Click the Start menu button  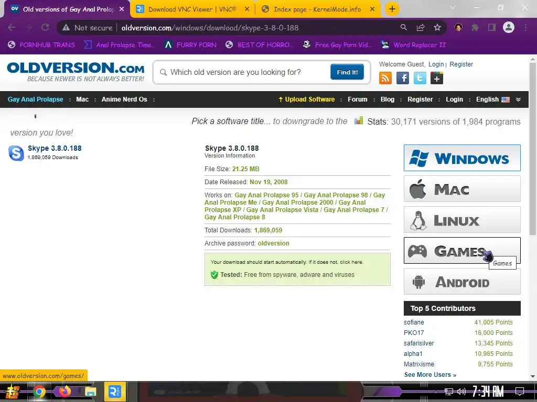point(13,392)
